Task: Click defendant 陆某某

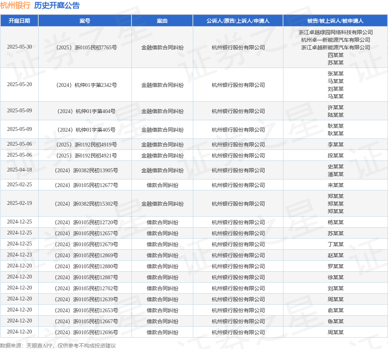Action: click(336, 115)
